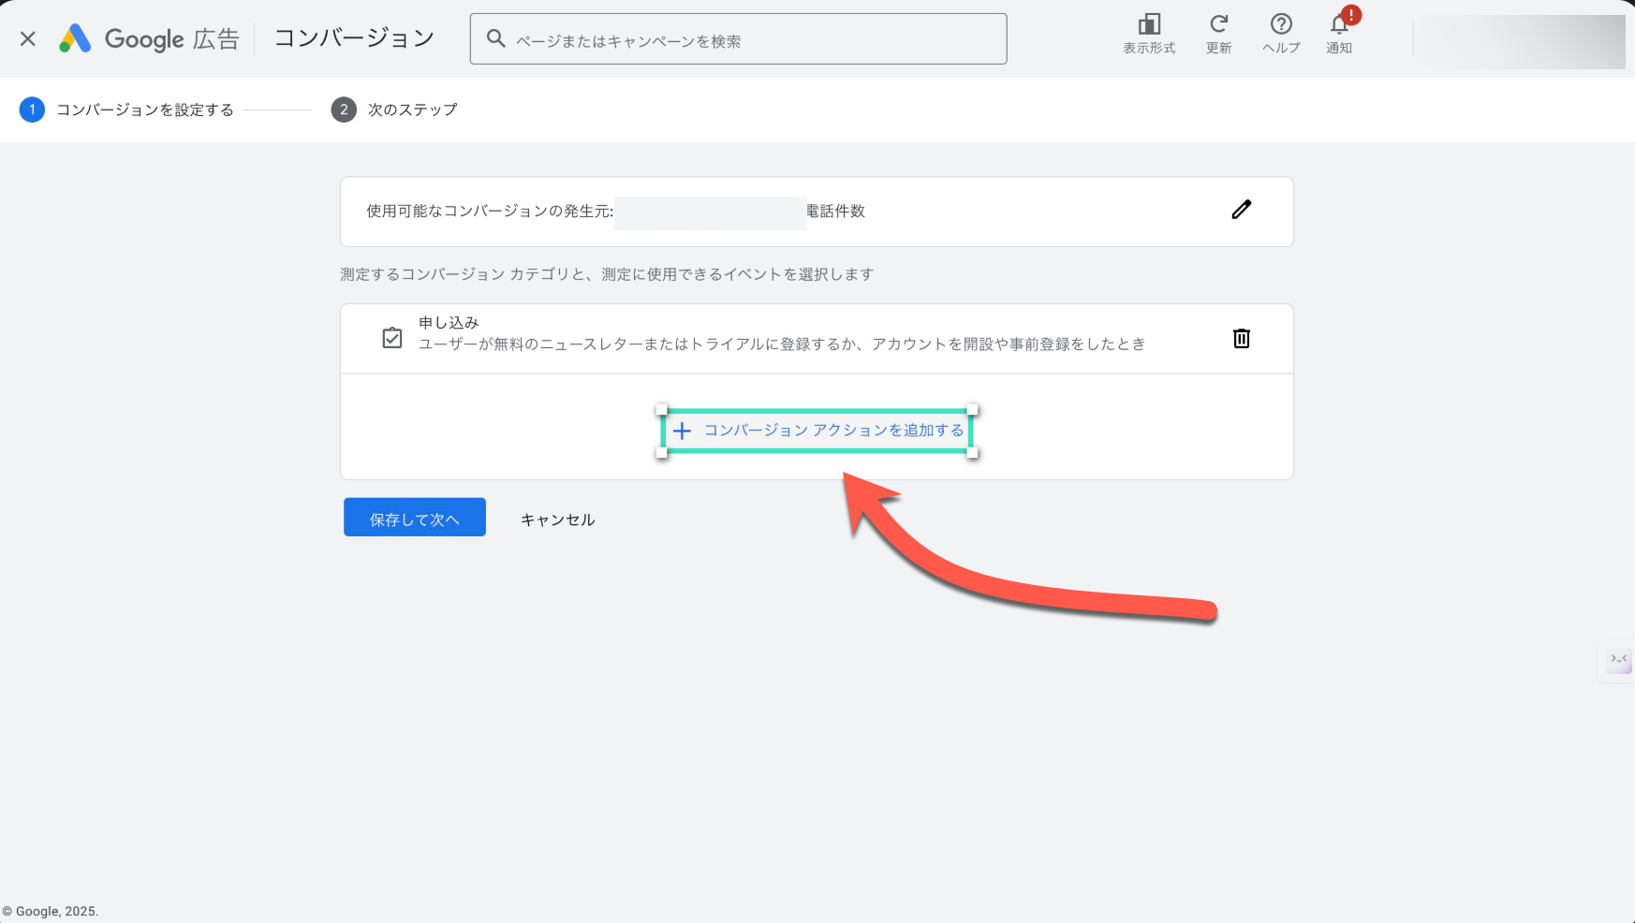
Task: Click the キャンセル button
Action: [557, 520]
